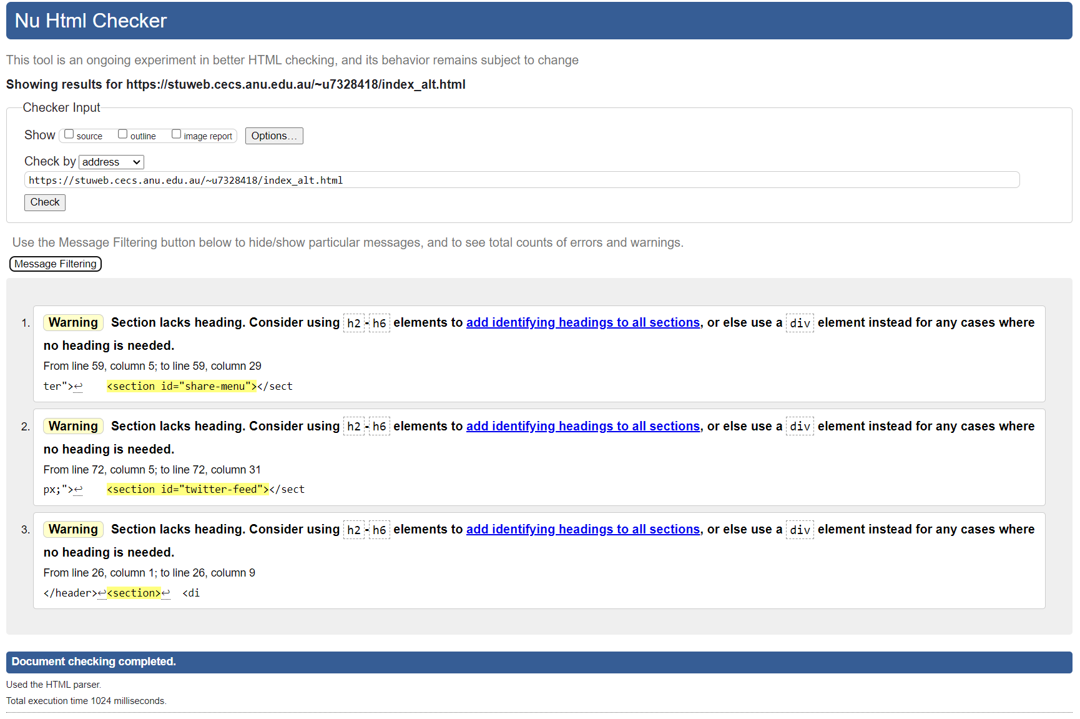This screenshot has width=1080, height=719.
Task: Open Message Filtering panel
Action: click(x=56, y=264)
